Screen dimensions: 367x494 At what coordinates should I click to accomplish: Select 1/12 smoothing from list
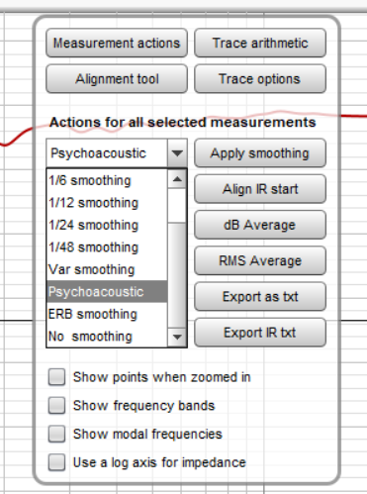pyautogui.click(x=107, y=203)
